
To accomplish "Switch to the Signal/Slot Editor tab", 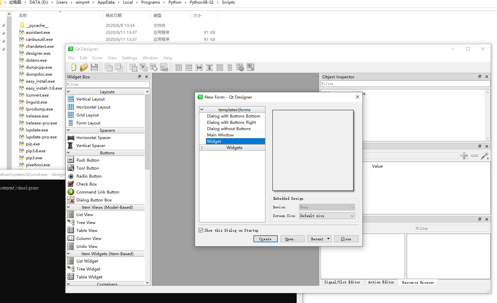I will coord(342,282).
